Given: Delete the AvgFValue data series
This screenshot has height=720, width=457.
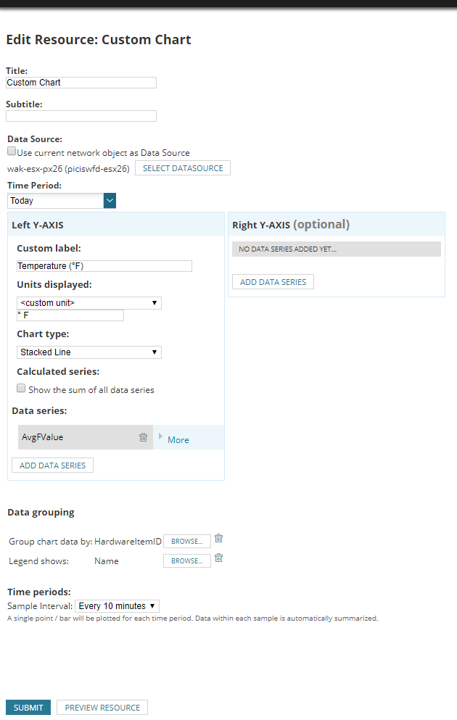Looking at the screenshot, I should (x=143, y=437).
